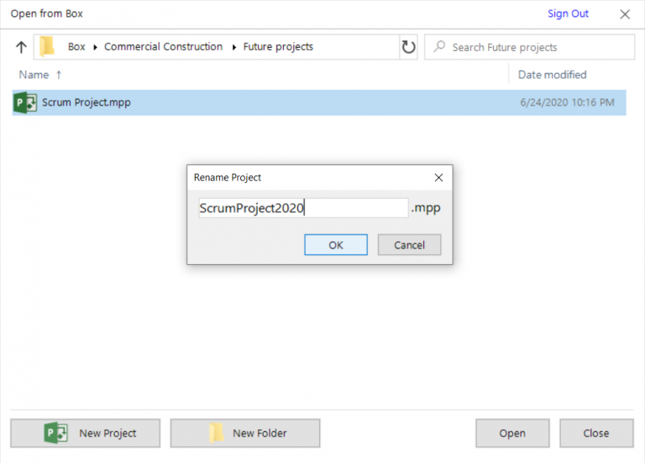The image size is (645, 463).
Task: Close the Rename Project dialog with the X
Action: (x=438, y=178)
